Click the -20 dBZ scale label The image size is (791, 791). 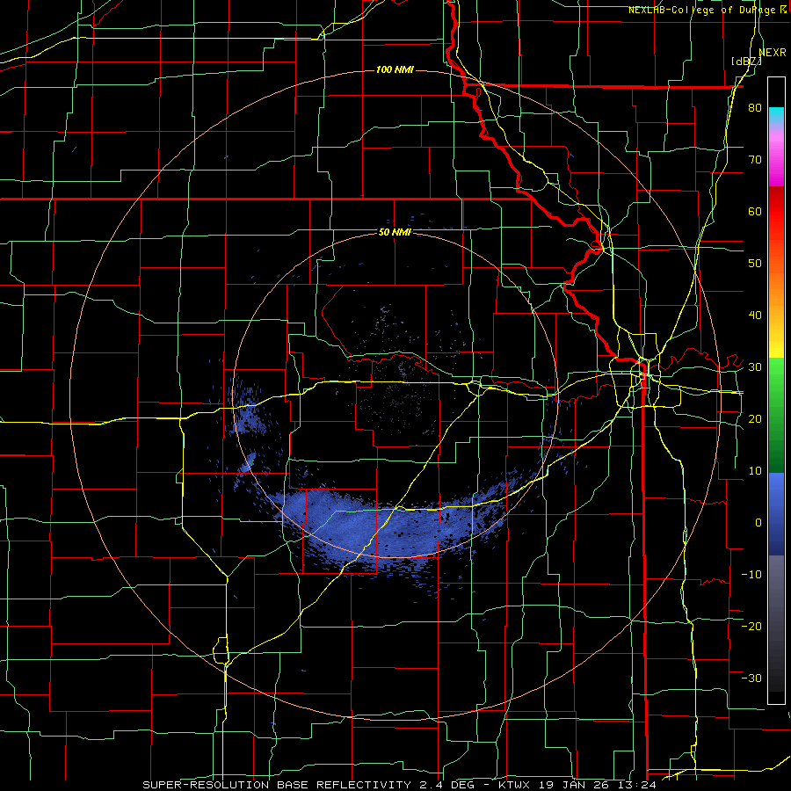pyautogui.click(x=751, y=626)
